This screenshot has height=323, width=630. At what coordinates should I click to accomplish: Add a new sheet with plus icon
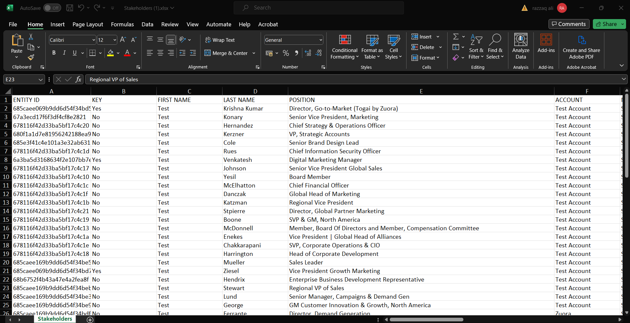pos(90,319)
